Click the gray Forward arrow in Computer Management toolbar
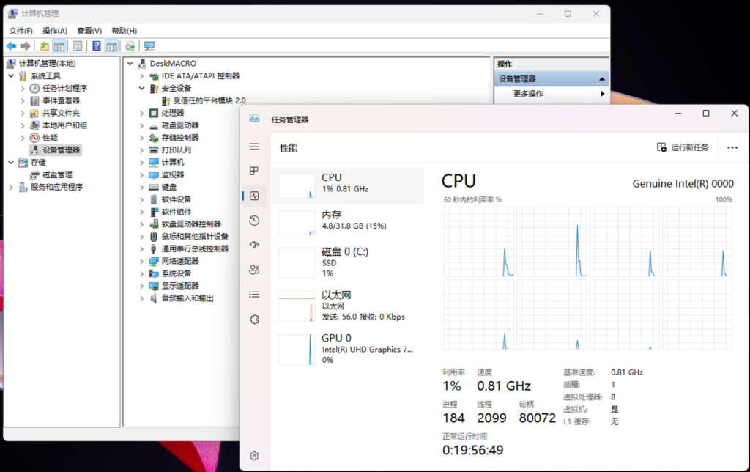 26,46
